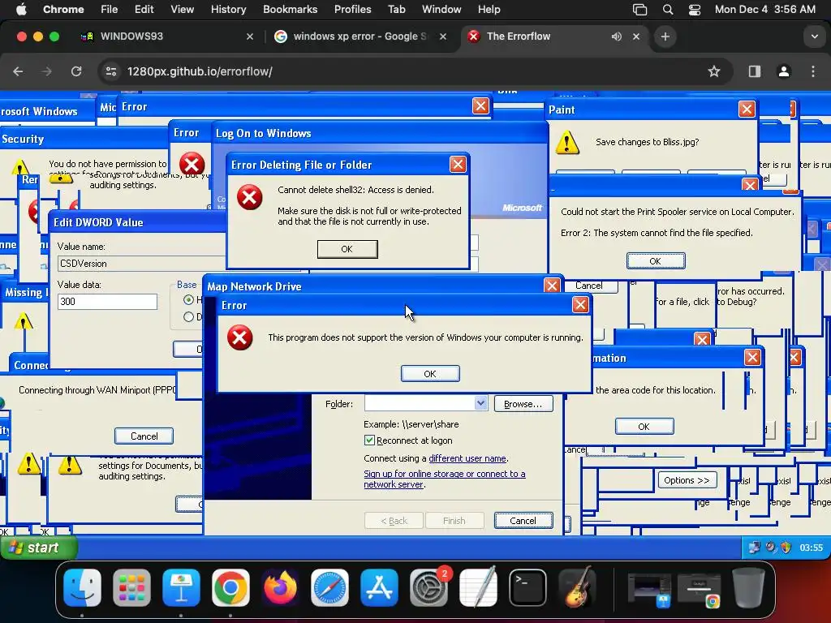Close the Error Deleting File or Folder dialog
The image size is (831, 623).
coord(458,164)
